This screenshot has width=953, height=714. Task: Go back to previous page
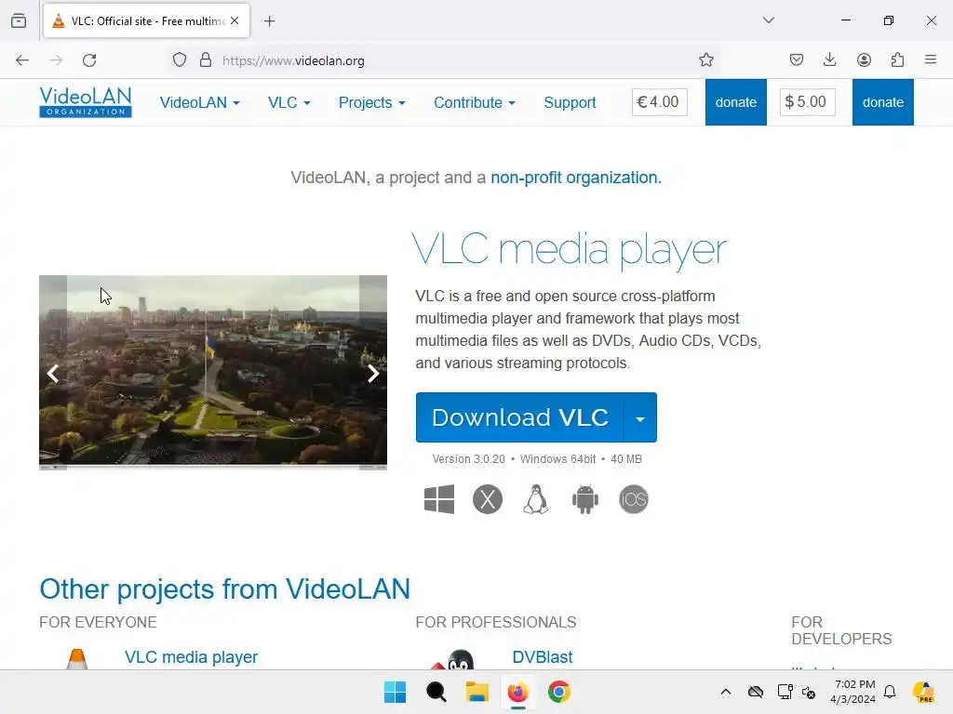22,60
